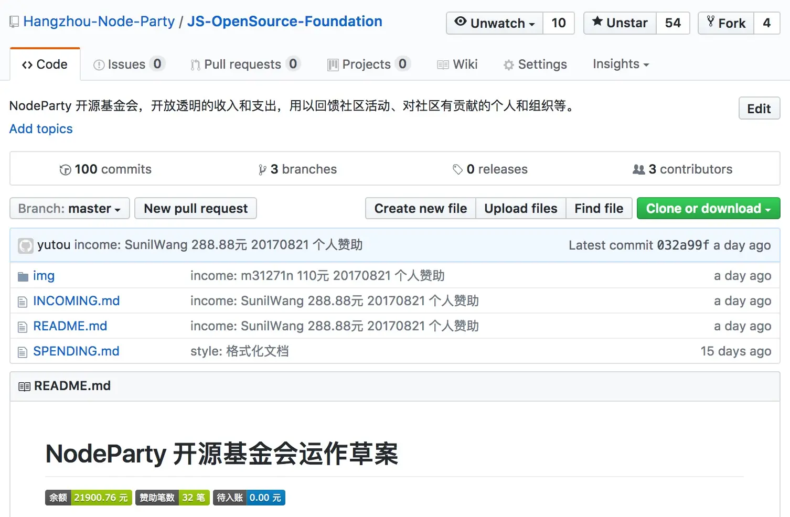Go to the Wiki tab
This screenshot has height=517, width=790.
tap(457, 64)
